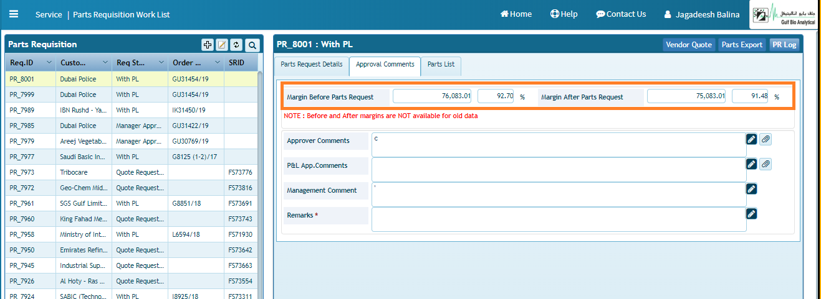This screenshot has height=299, width=821.
Task: Open the Help page
Action: coord(564,14)
